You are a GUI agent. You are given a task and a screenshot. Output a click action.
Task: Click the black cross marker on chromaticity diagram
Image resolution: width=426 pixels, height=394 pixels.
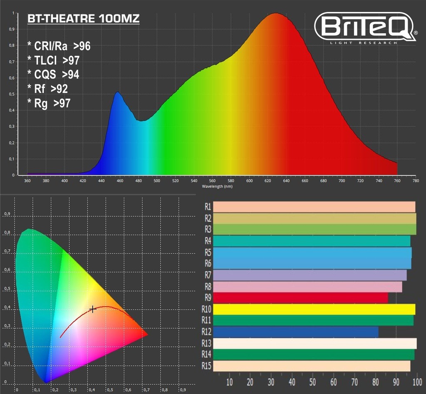93,309
